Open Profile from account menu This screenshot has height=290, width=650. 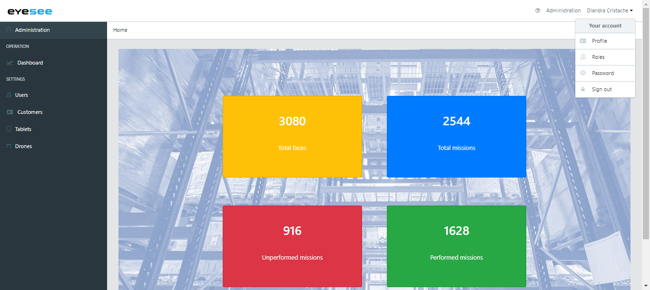[605, 41]
